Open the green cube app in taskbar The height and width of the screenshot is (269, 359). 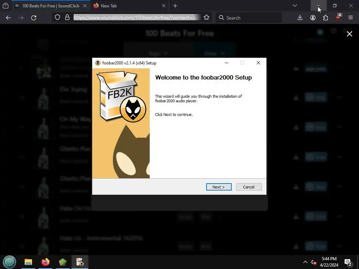pos(62,262)
